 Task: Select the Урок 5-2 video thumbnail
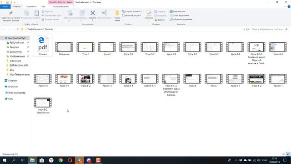point(85,79)
